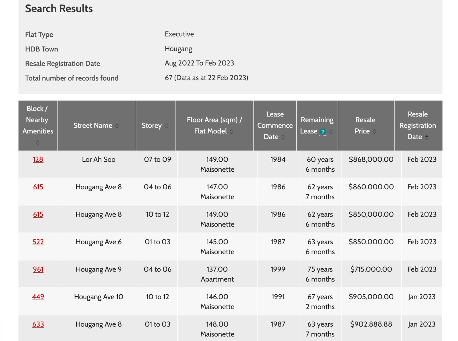Image resolution: width=458 pixels, height=341 pixels.
Task: Open block 615 link, 04 to 06 storey
Action: pos(38,187)
